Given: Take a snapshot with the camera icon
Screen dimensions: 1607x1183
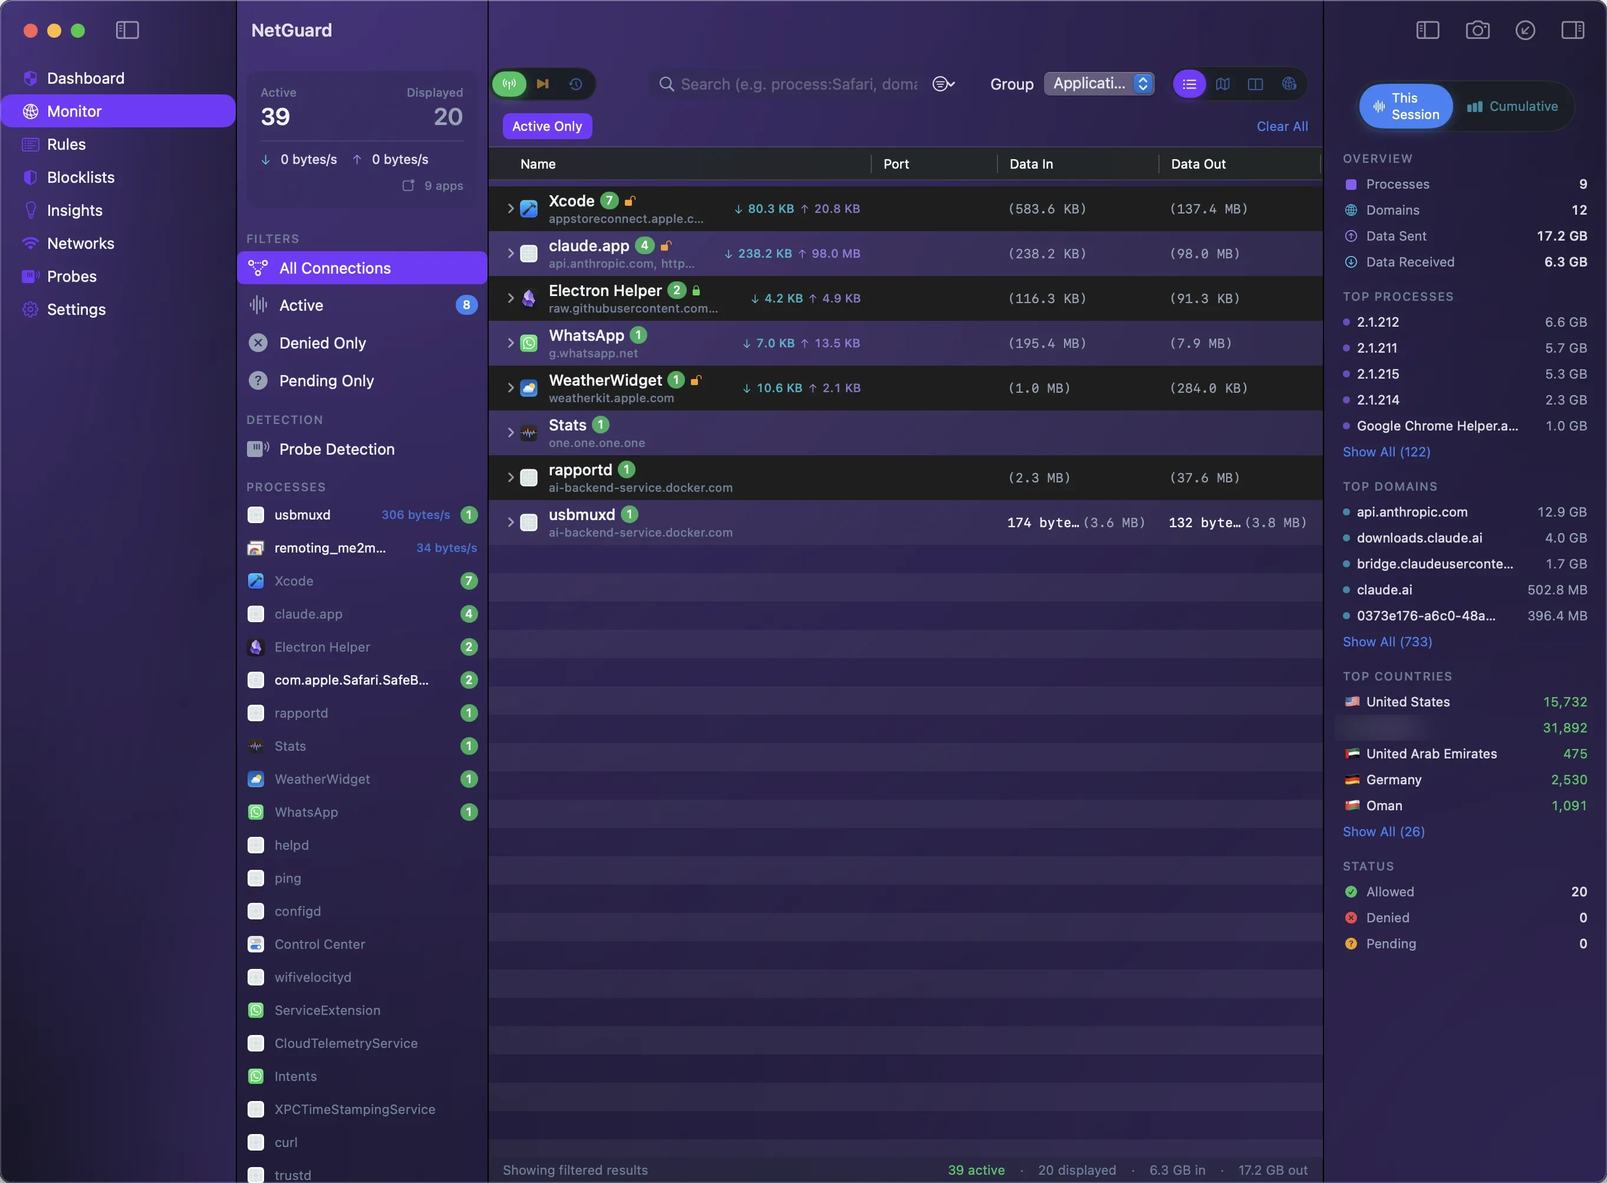Looking at the screenshot, I should (x=1477, y=30).
